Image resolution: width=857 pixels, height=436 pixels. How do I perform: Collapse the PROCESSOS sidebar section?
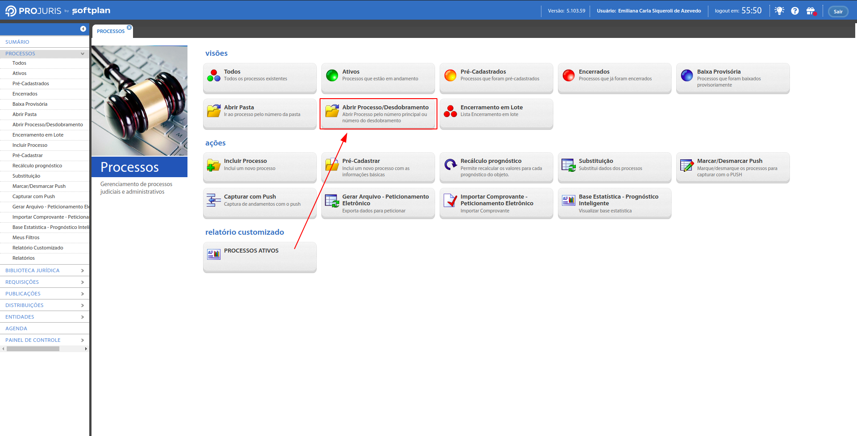pos(83,54)
